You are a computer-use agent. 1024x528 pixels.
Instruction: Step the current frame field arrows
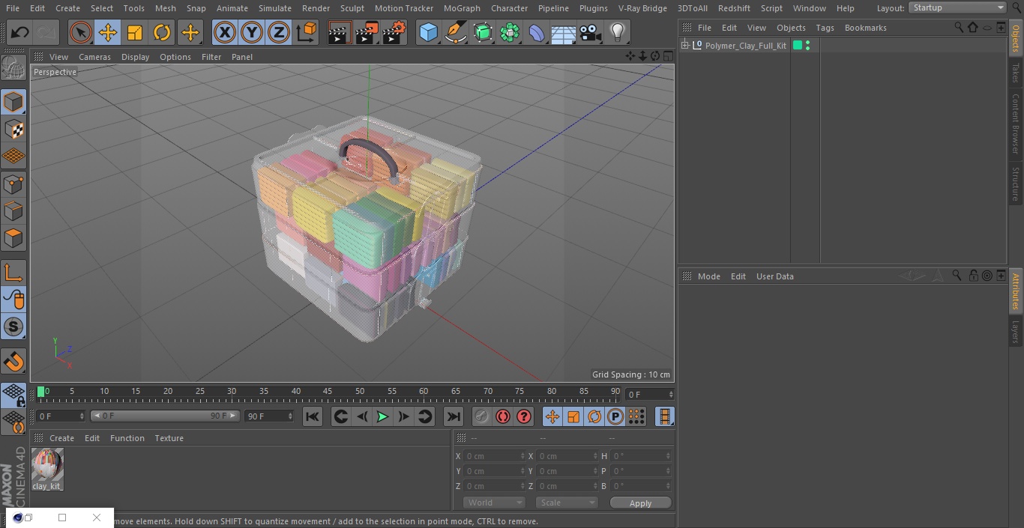(x=671, y=395)
